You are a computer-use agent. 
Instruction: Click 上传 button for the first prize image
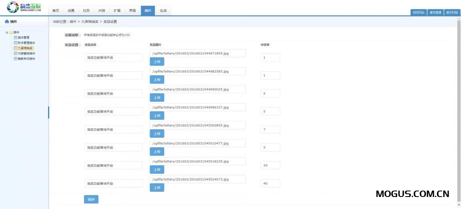(x=157, y=62)
